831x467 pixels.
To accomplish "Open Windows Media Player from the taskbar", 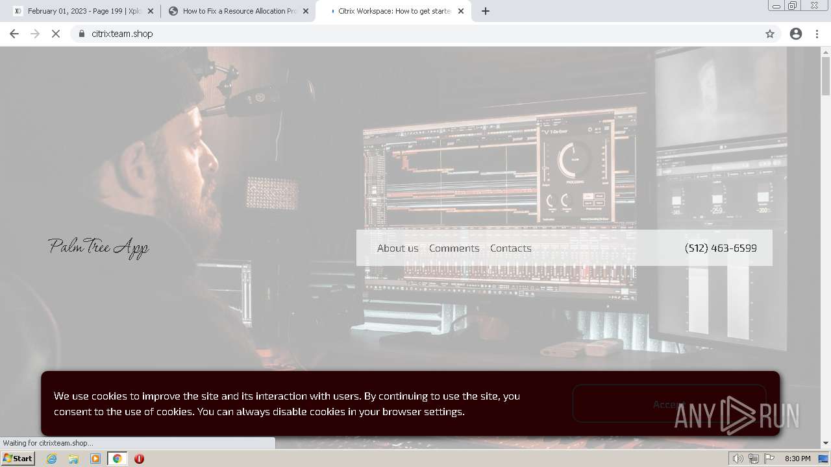I will click(95, 459).
